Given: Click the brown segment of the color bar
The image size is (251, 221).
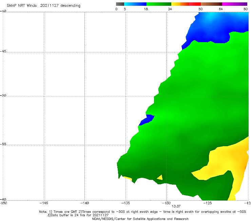Looking at the screenshot, I should 211,4.
